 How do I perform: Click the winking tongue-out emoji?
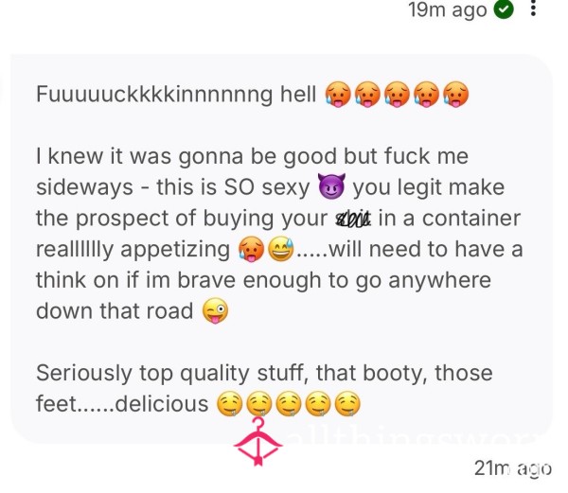[x=215, y=311]
